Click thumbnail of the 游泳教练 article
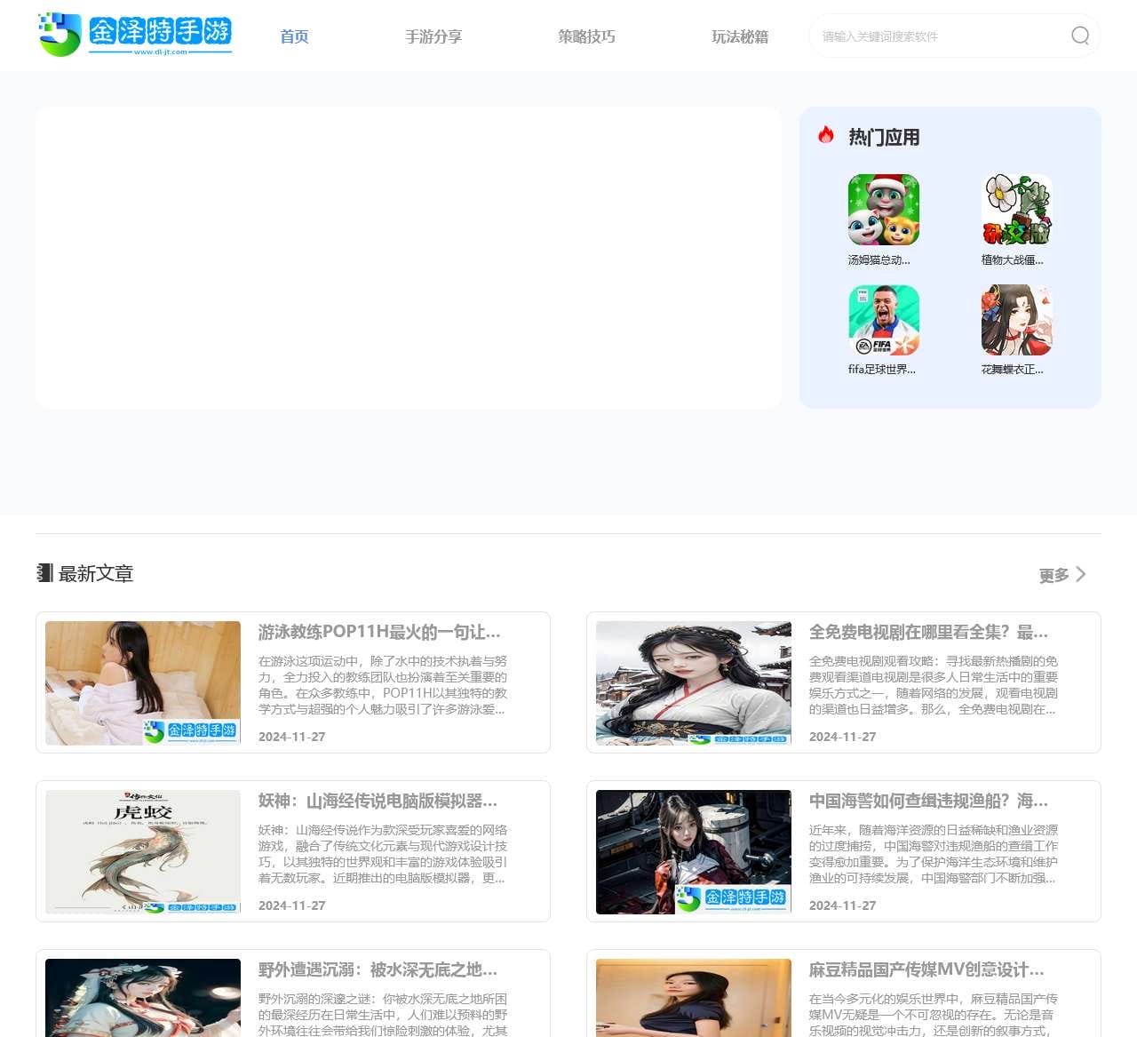Screen dimensions: 1137x1037 pyautogui.click(x=143, y=682)
